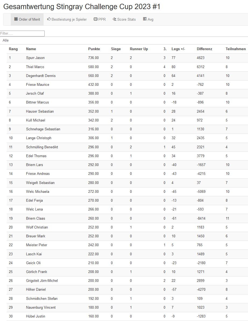Click the PPR tab's card icon
Screen dimensions: 248x321
(x=95, y=19)
